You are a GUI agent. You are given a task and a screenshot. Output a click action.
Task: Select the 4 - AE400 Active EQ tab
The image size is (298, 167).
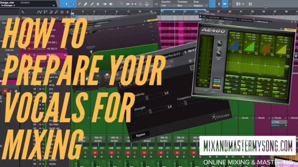pyautogui.click(x=262, y=22)
